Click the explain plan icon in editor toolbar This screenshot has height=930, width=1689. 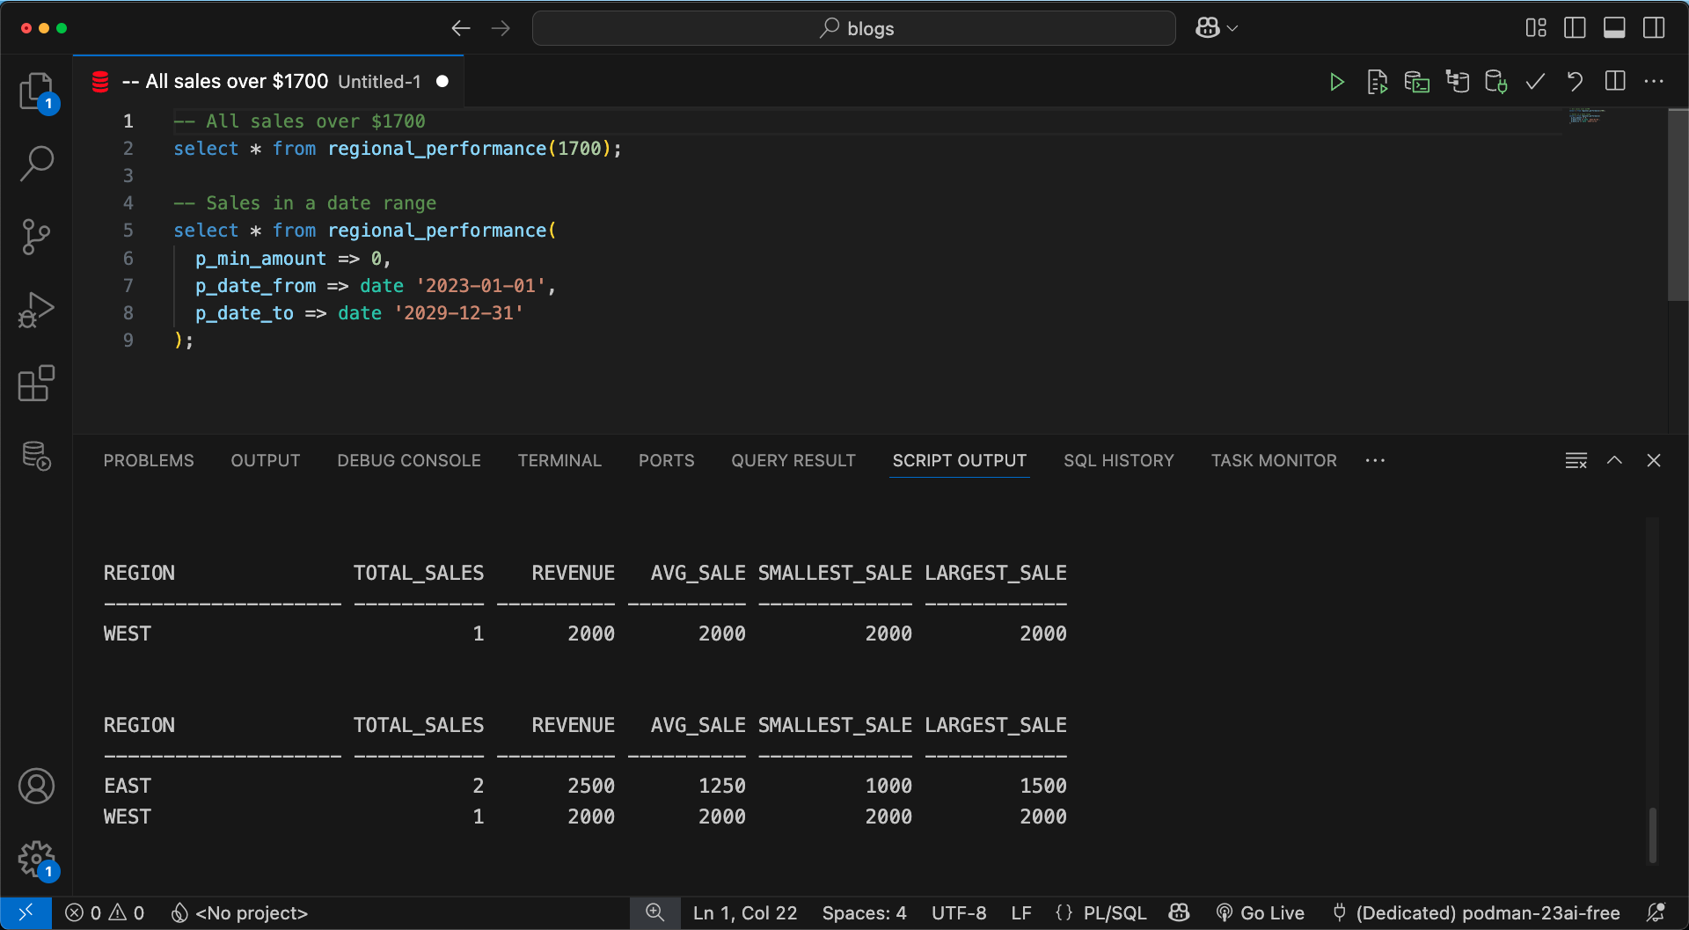tap(1457, 82)
